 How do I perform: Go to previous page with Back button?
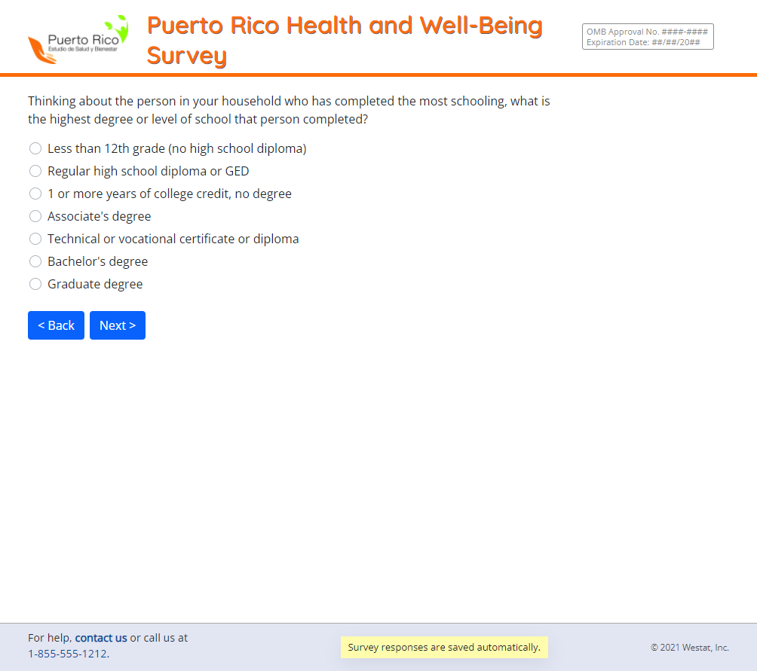pos(56,325)
